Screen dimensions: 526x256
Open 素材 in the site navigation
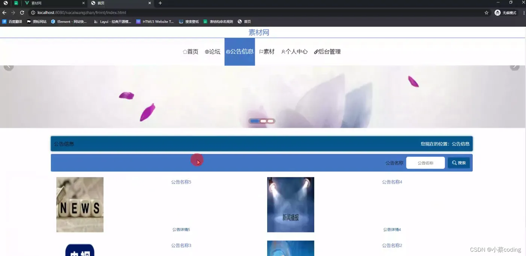(x=267, y=52)
